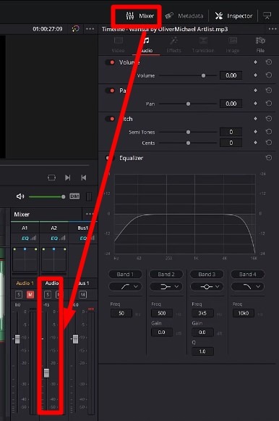Open Band 2 filter type dropdown
This screenshot has height=421, width=279.
point(166,286)
